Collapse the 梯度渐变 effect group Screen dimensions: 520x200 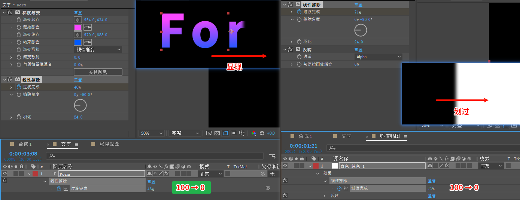pos(4,12)
